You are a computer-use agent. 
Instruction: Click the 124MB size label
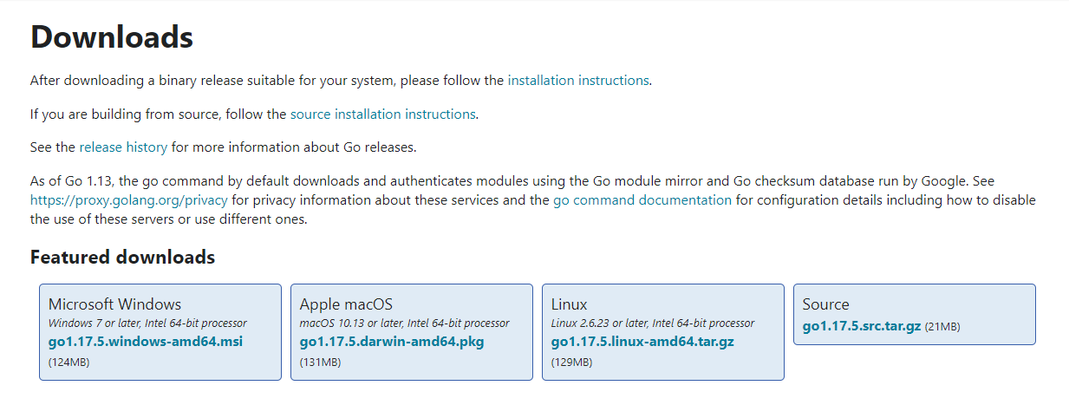69,363
